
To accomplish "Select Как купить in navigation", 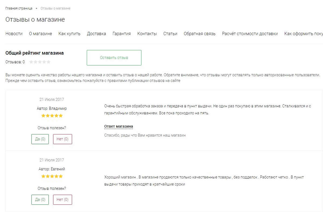I will pyautogui.click(x=69, y=34).
